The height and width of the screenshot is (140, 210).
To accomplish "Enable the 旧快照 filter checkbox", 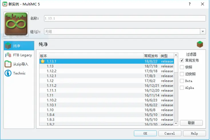I will (x=182, y=74).
